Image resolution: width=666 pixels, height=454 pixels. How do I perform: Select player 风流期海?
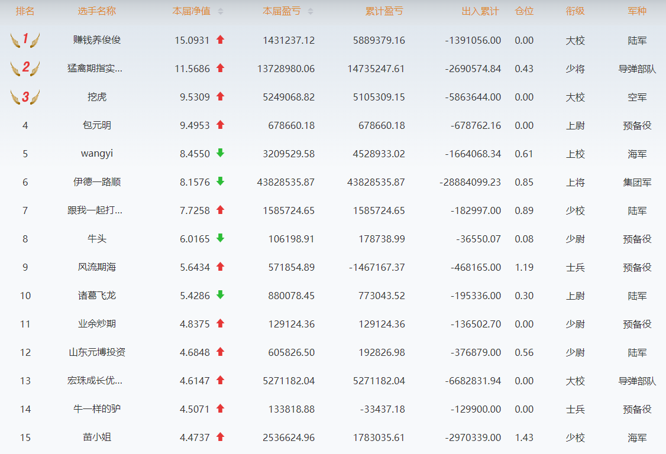coord(97,267)
